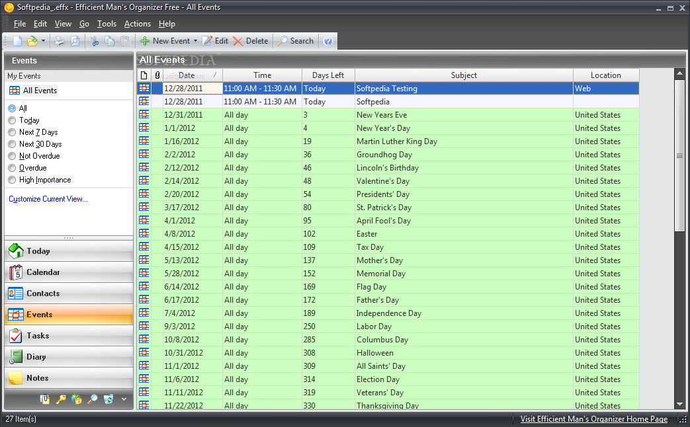The width and height of the screenshot is (690, 427).
Task: Open Help with the question mark icon
Action: (x=328, y=41)
